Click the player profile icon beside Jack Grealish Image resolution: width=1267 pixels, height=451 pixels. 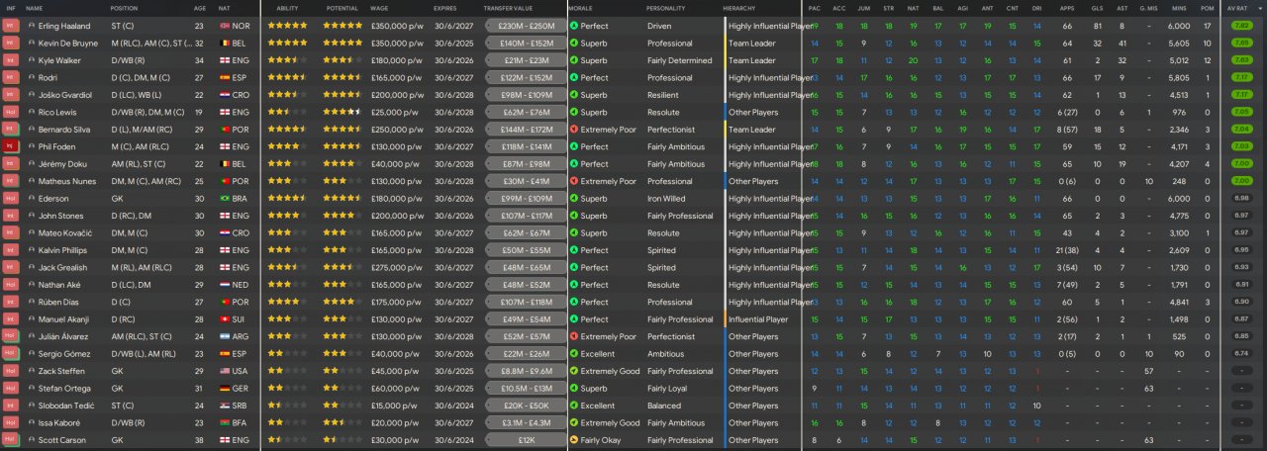click(x=32, y=267)
